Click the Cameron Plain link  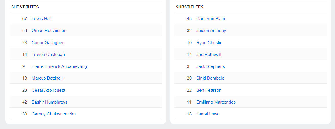coord(210,19)
